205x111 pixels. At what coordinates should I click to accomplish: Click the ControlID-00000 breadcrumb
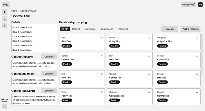point(28,11)
